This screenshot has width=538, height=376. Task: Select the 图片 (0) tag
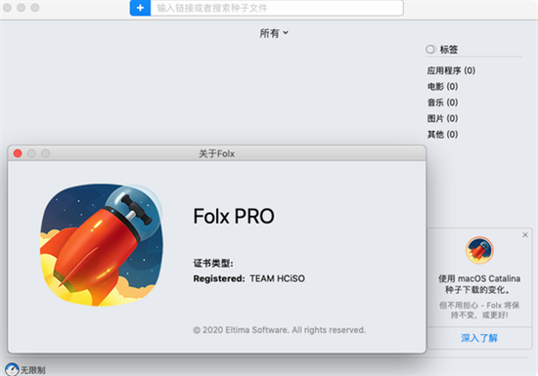click(442, 118)
